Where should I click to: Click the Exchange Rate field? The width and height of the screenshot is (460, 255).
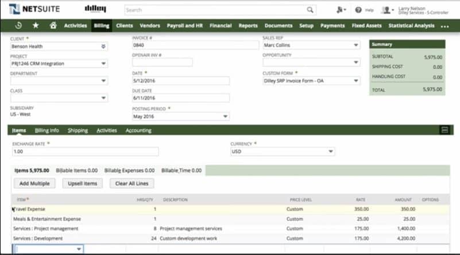tap(86, 151)
